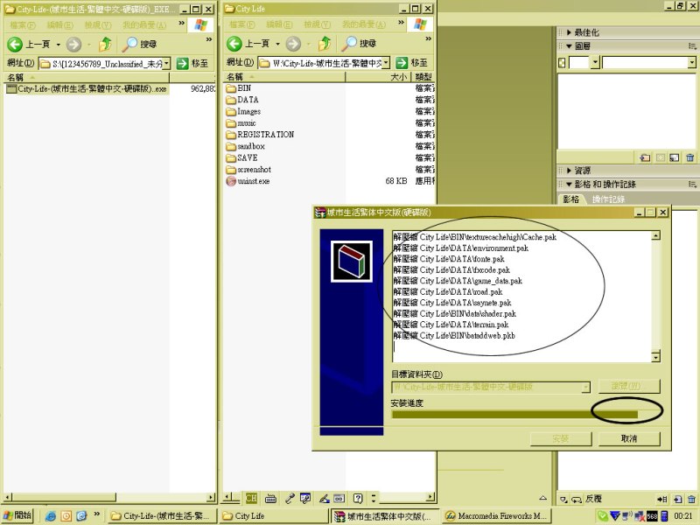Click the GIF loop icon beside 反覆
The height and width of the screenshot is (525, 700).
click(577, 499)
